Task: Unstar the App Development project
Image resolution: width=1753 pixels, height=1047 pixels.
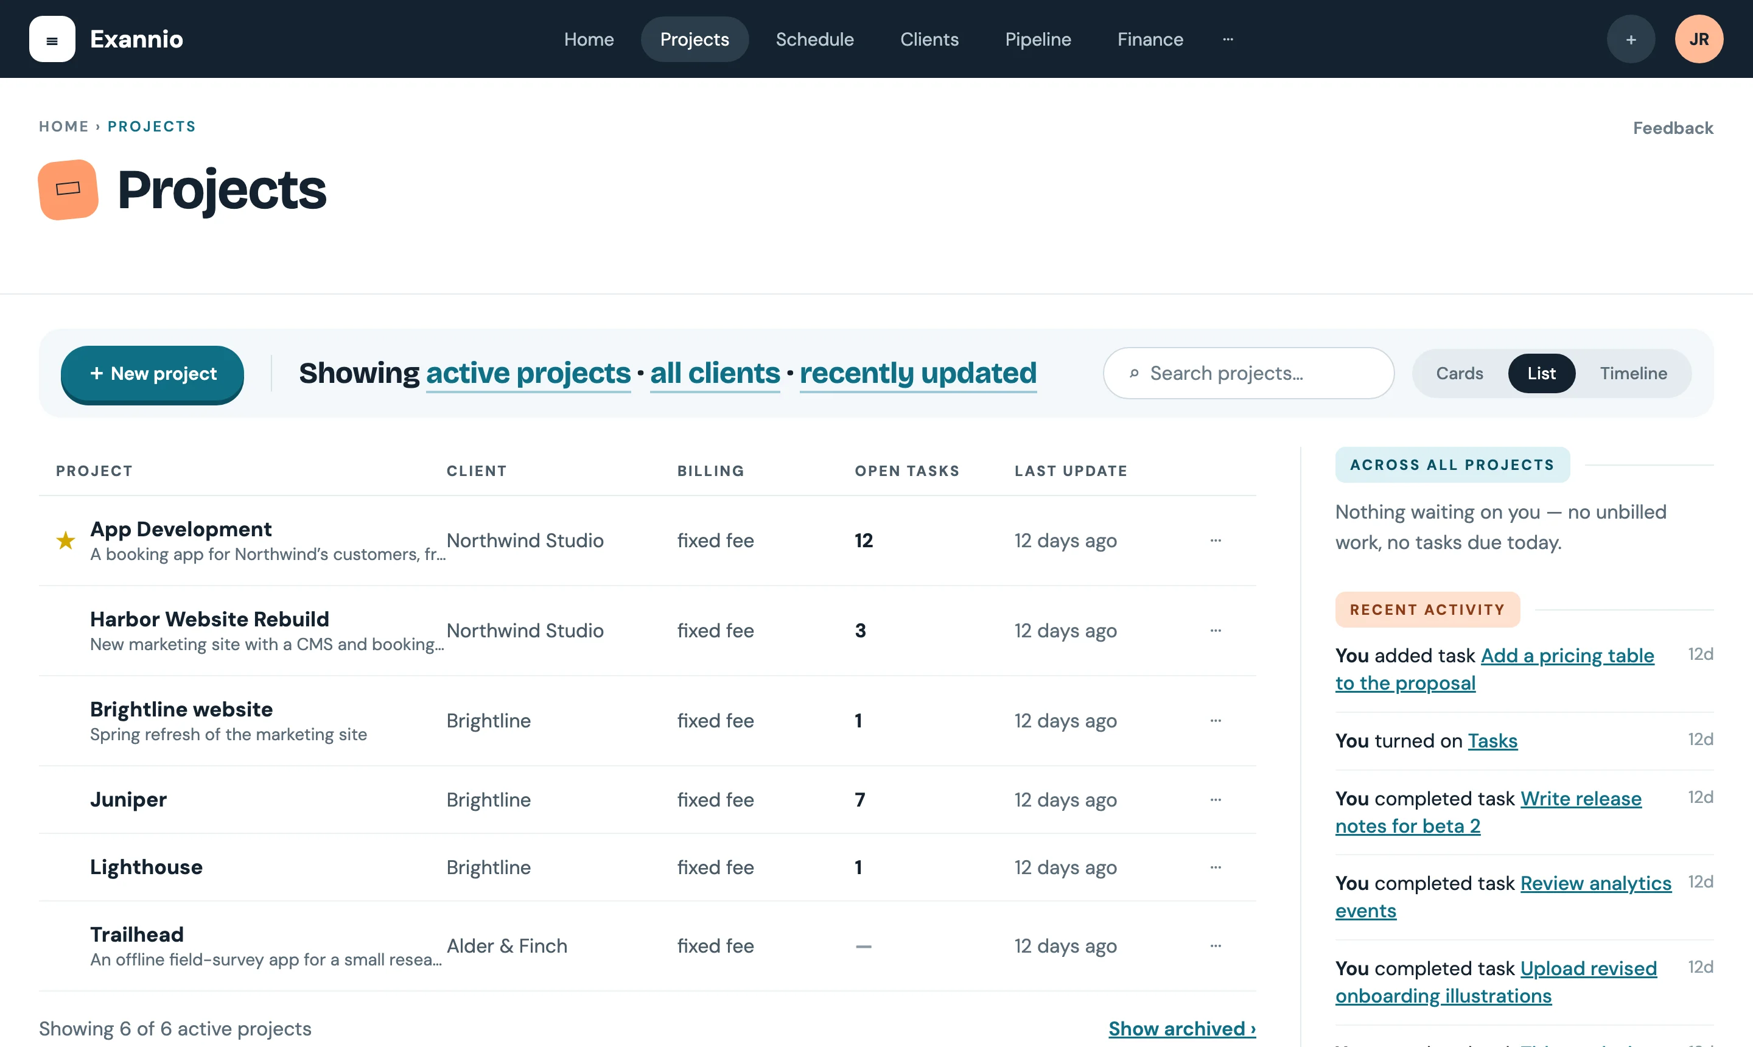Action: coord(66,541)
